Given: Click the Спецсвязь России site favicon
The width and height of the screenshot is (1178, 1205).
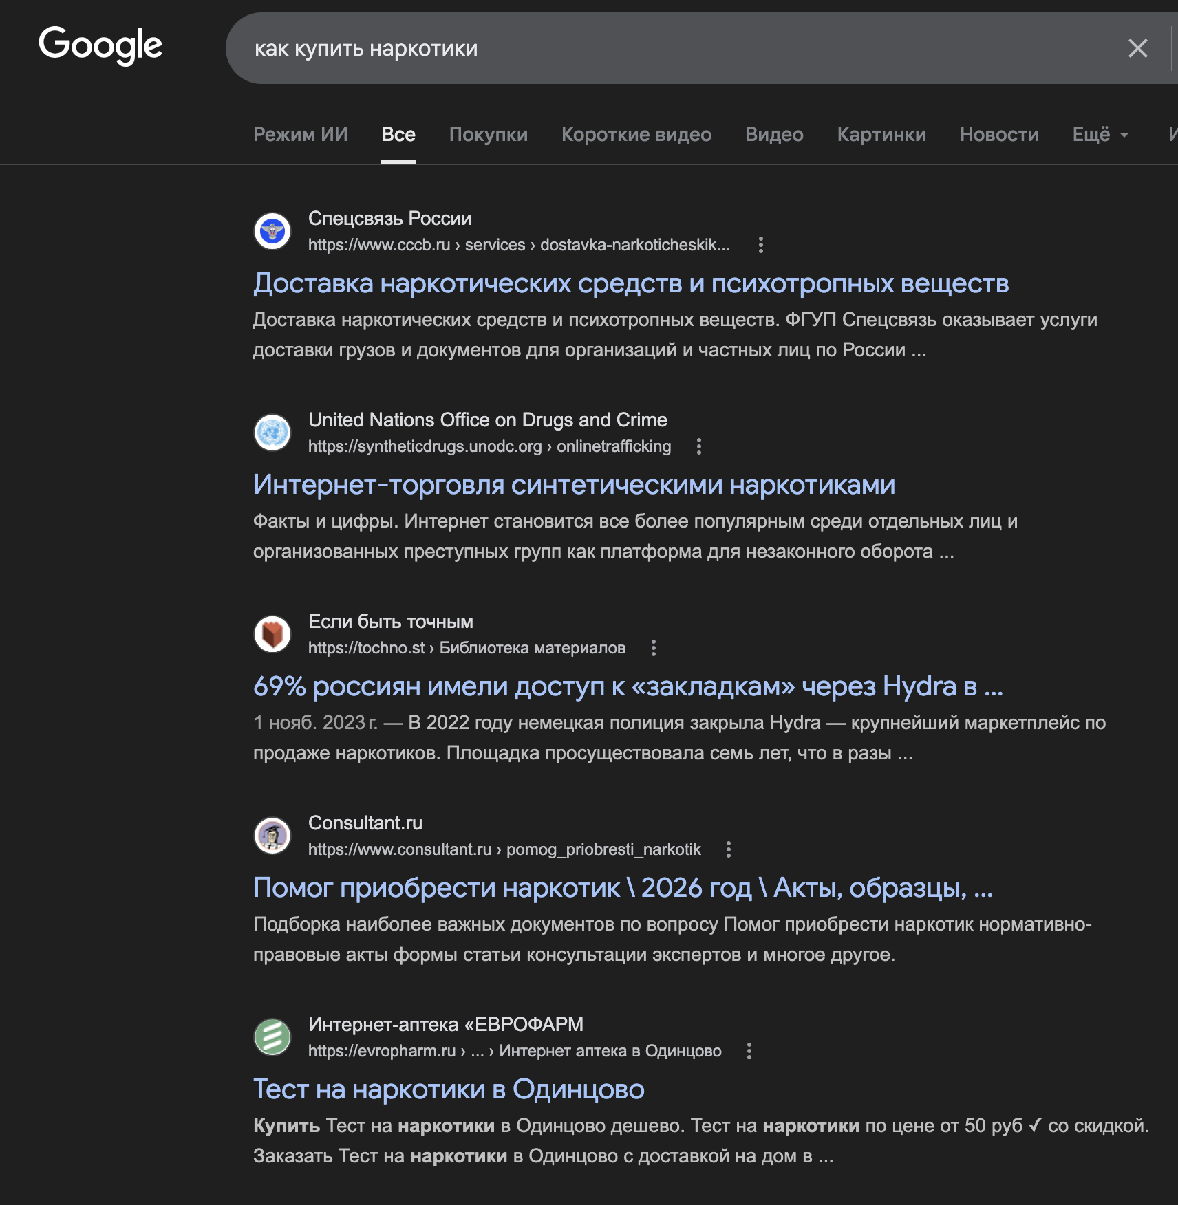Looking at the screenshot, I should coord(272,231).
